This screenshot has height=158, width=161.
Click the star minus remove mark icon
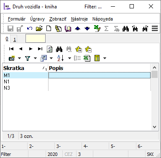click(x=88, y=49)
